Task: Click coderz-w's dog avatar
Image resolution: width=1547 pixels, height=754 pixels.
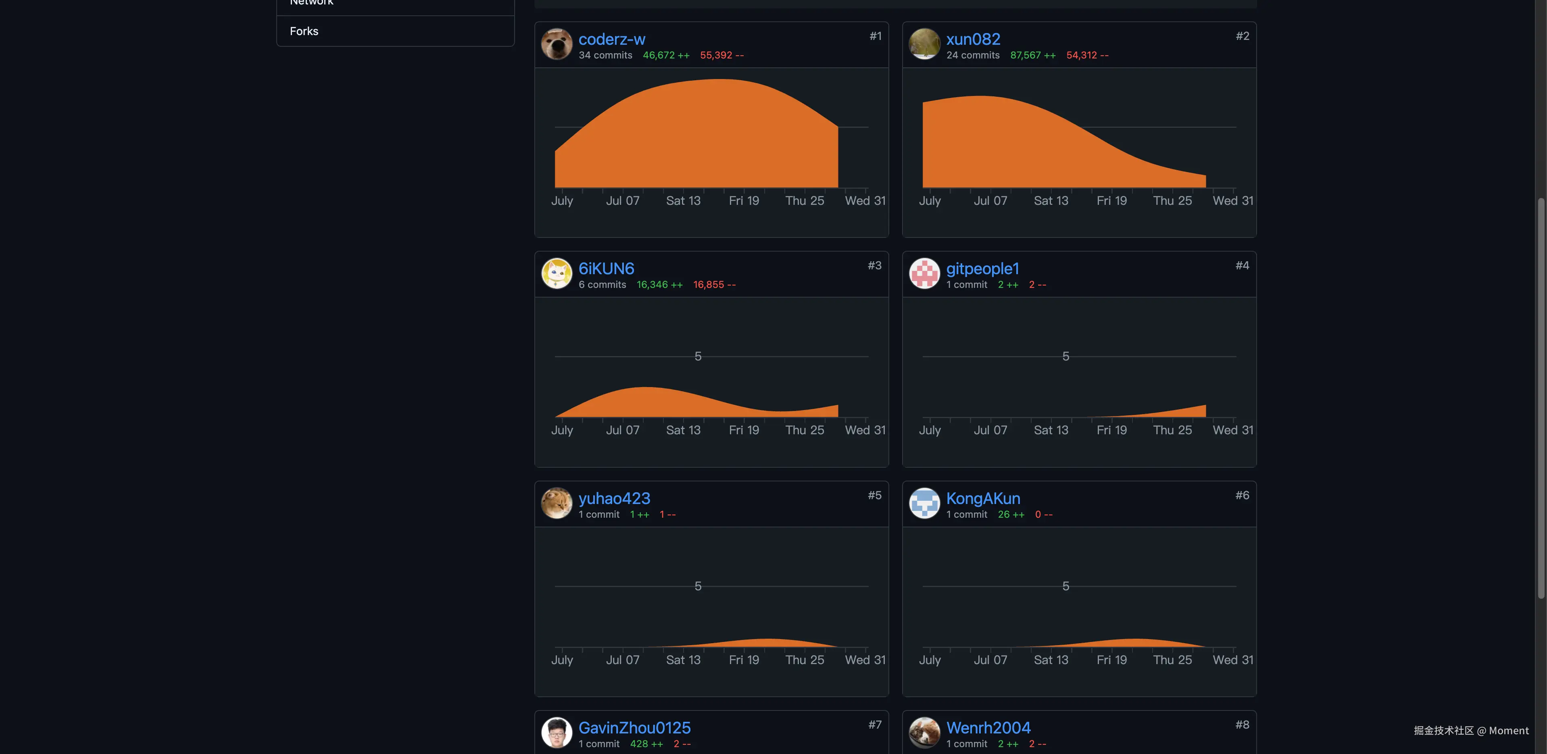Action: tap(556, 44)
